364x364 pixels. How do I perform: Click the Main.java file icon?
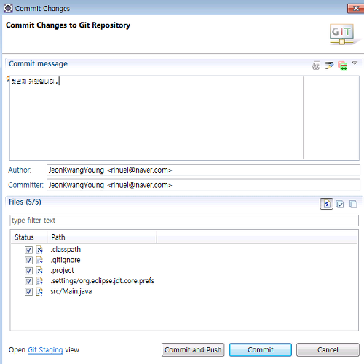39,291
